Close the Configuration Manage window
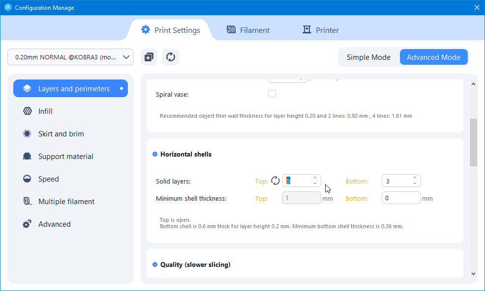Image resolution: width=485 pixels, height=291 pixels. click(x=477, y=7)
